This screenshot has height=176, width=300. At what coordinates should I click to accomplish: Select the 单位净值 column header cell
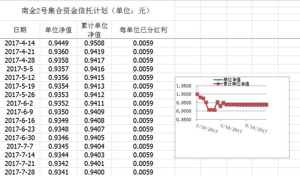coord(58,30)
